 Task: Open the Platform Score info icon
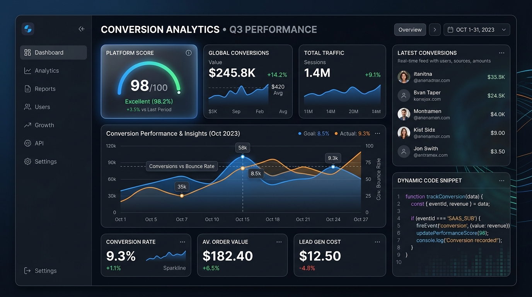[x=189, y=53]
